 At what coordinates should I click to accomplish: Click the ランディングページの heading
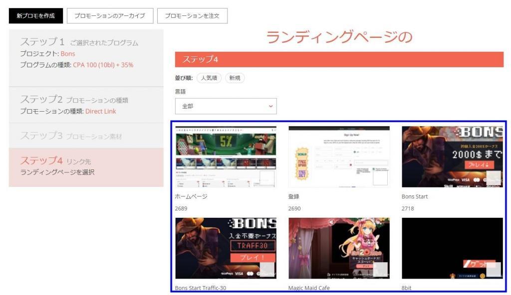[339, 37]
